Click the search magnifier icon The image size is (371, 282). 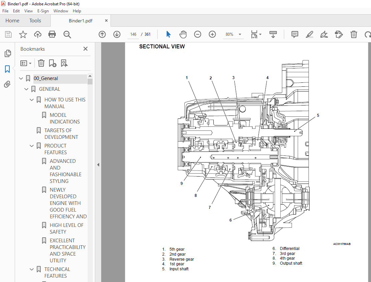(x=67, y=34)
